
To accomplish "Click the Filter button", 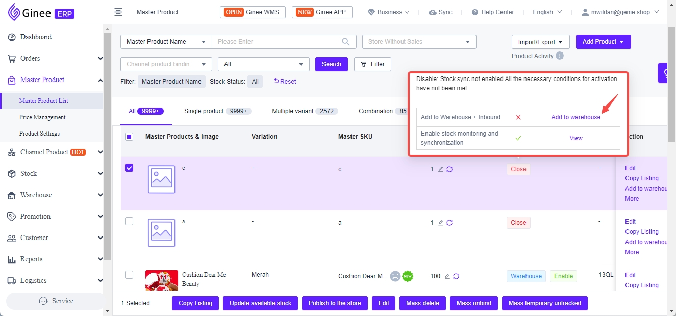I will 372,64.
